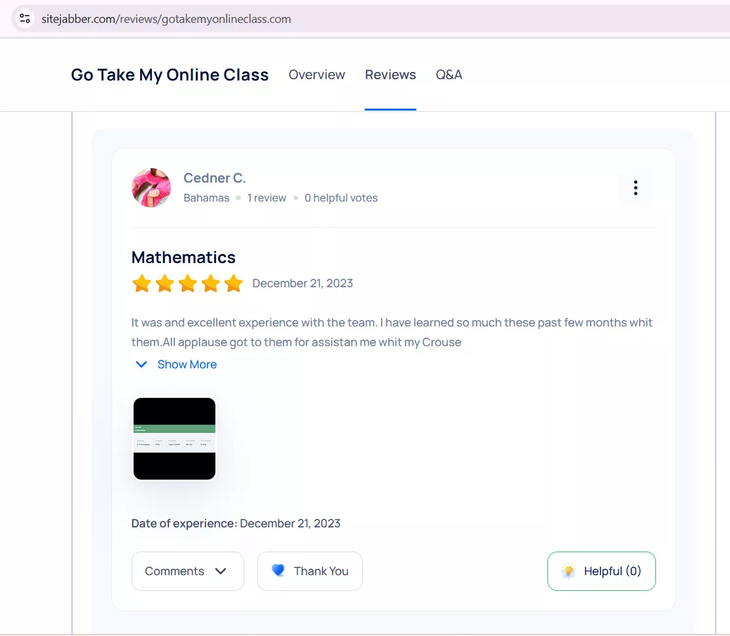Viewport: 730px width, 636px height.
Task: Click the lightbulb icon on the Helpful button
Action: point(569,571)
